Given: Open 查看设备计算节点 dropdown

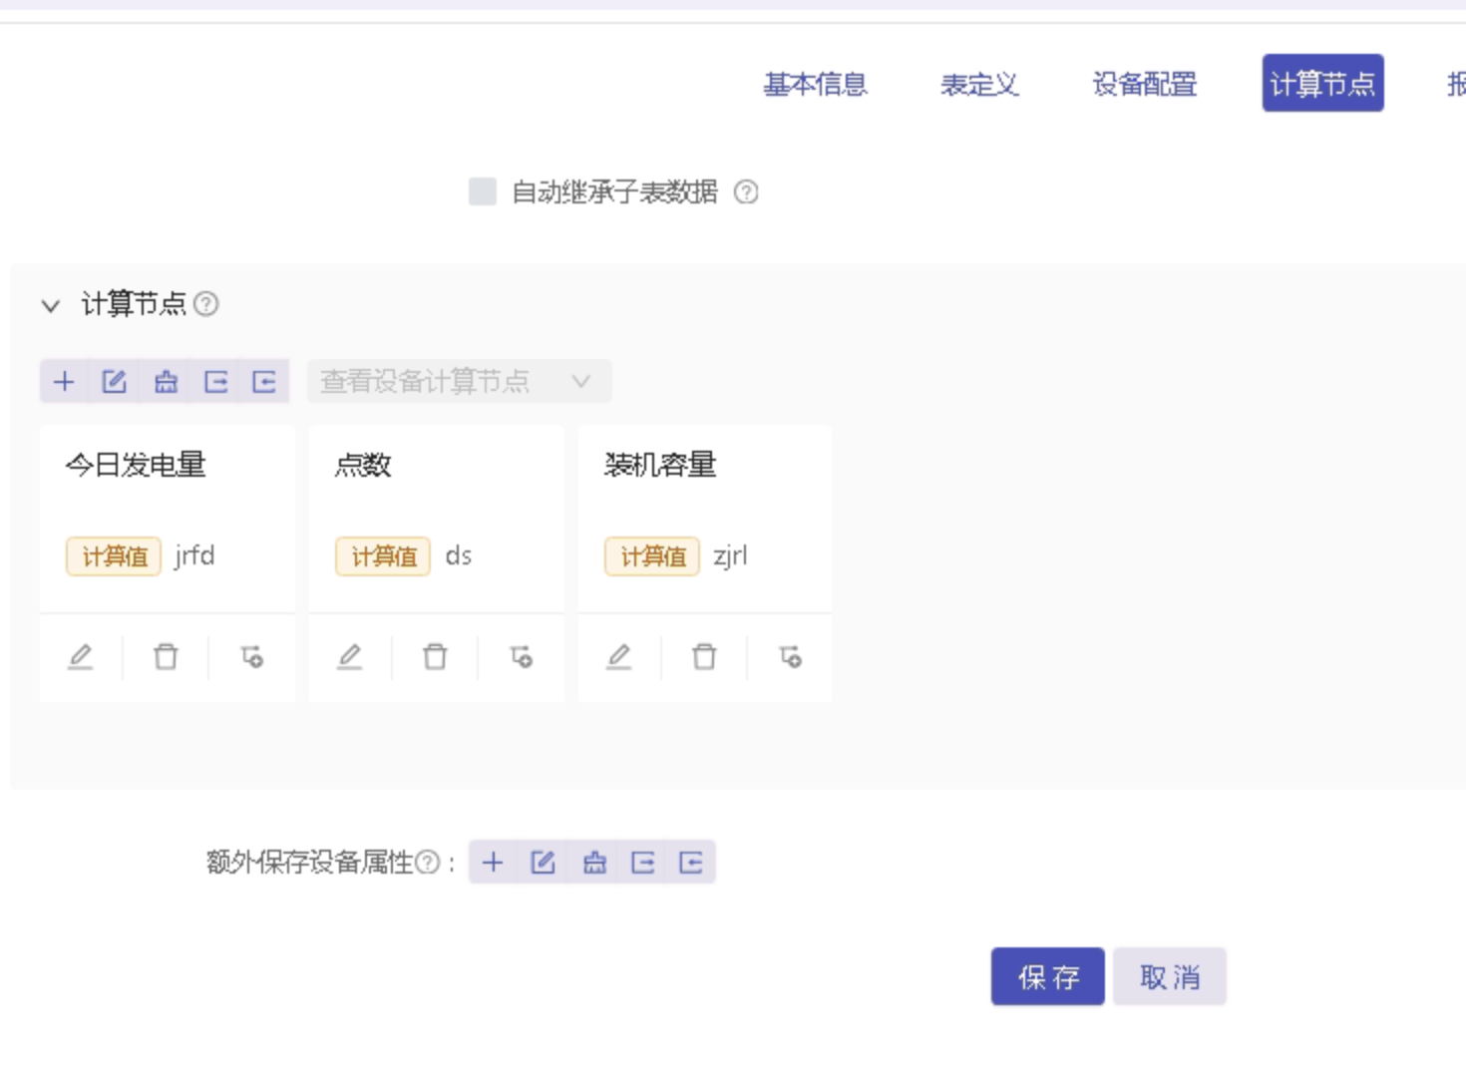Looking at the screenshot, I should [x=459, y=382].
